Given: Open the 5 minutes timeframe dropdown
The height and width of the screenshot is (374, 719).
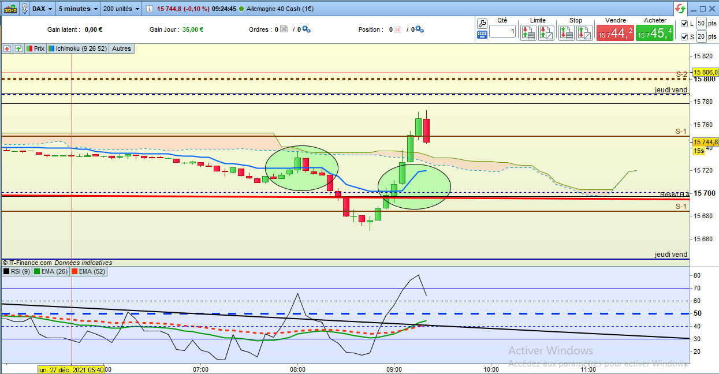Looking at the screenshot, I should coord(78,9).
